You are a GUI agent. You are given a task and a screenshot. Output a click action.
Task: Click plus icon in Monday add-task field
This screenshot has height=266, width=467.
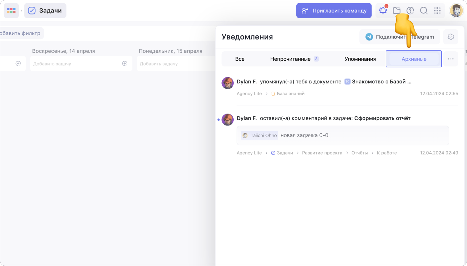(231, 64)
